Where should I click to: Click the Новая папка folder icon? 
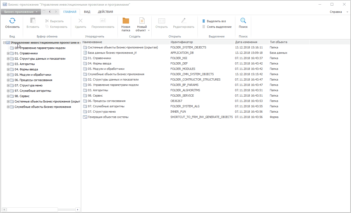tap(126, 21)
